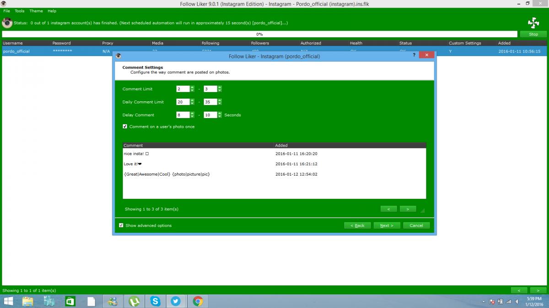Viewport: 549px width, 308px height.
Task: Click the dialog resize grip near pager
Action: pyautogui.click(x=423, y=211)
